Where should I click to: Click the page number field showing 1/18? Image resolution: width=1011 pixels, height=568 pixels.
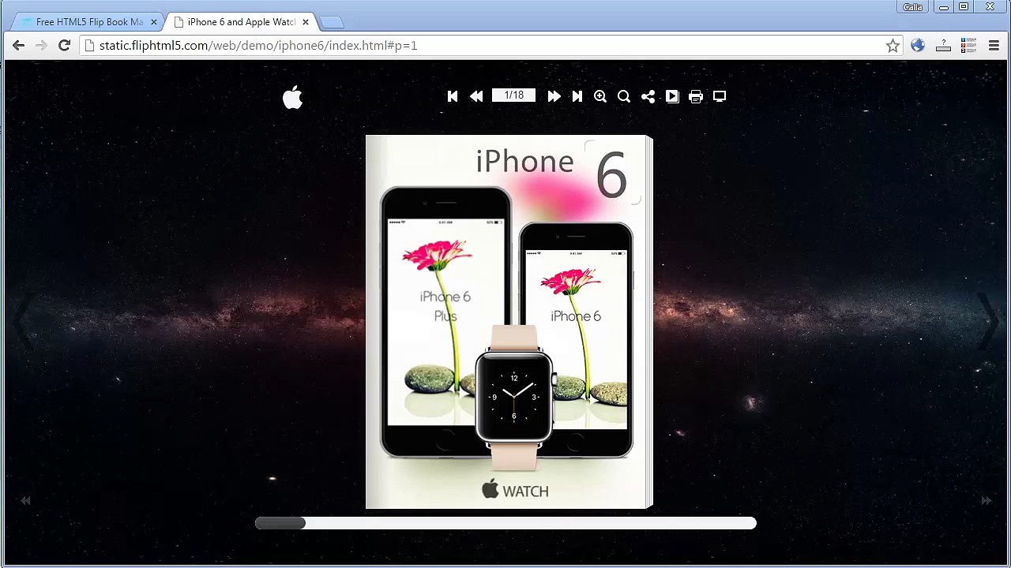(513, 95)
